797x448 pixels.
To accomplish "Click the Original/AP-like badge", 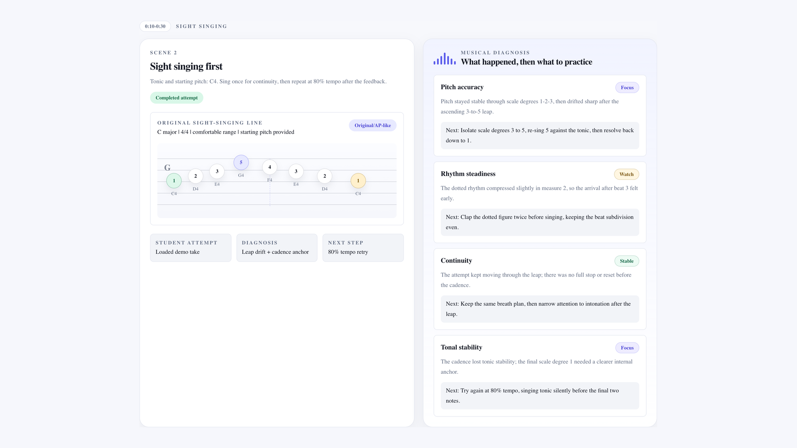I will point(372,125).
